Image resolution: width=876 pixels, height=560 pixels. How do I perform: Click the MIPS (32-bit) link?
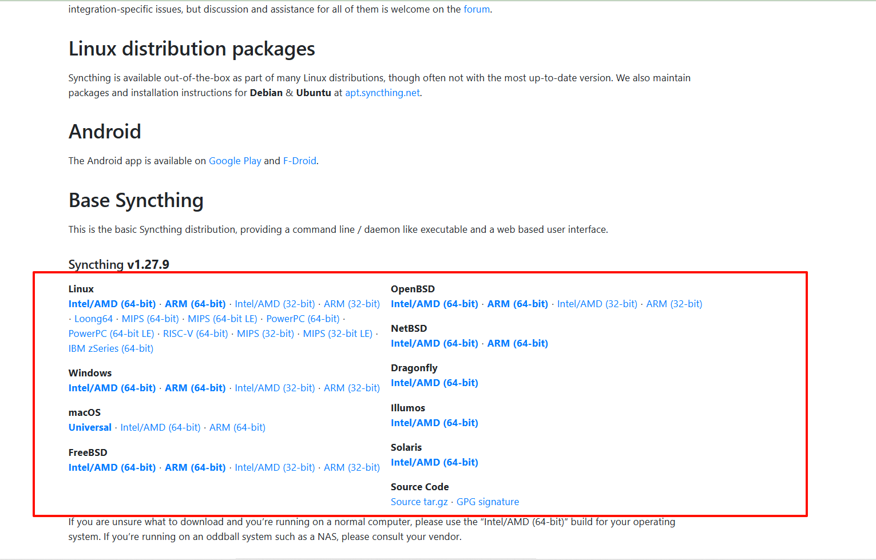(265, 333)
